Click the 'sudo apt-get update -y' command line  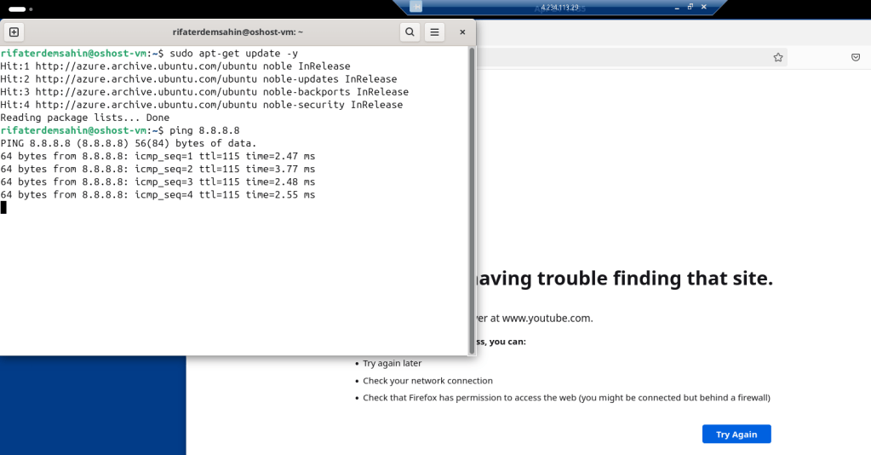(149, 54)
